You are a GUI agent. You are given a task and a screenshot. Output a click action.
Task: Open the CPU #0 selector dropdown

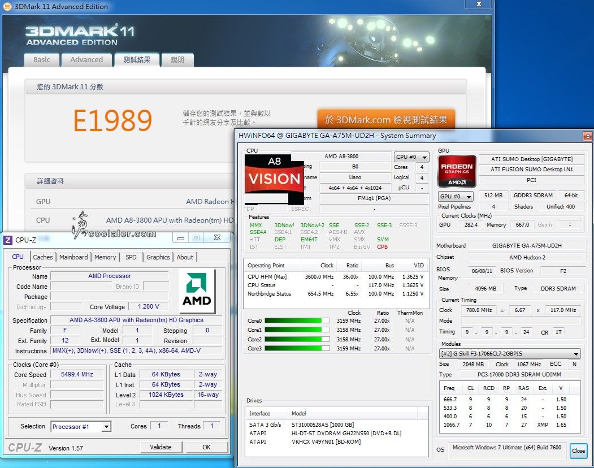411,157
